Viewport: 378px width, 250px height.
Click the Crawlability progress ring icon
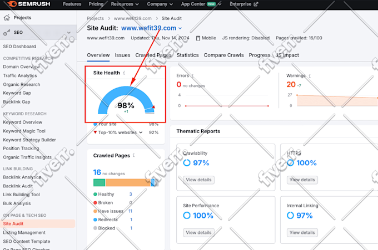point(187,163)
